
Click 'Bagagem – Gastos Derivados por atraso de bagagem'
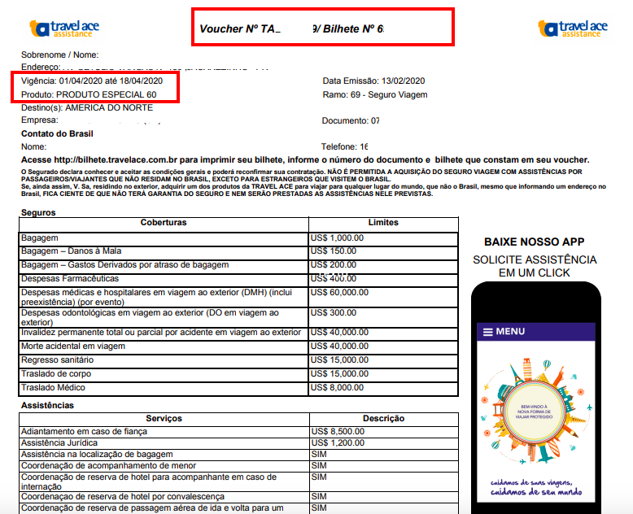click(x=124, y=264)
